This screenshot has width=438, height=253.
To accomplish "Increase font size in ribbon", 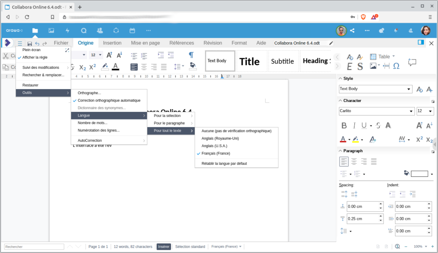I will point(109,55).
